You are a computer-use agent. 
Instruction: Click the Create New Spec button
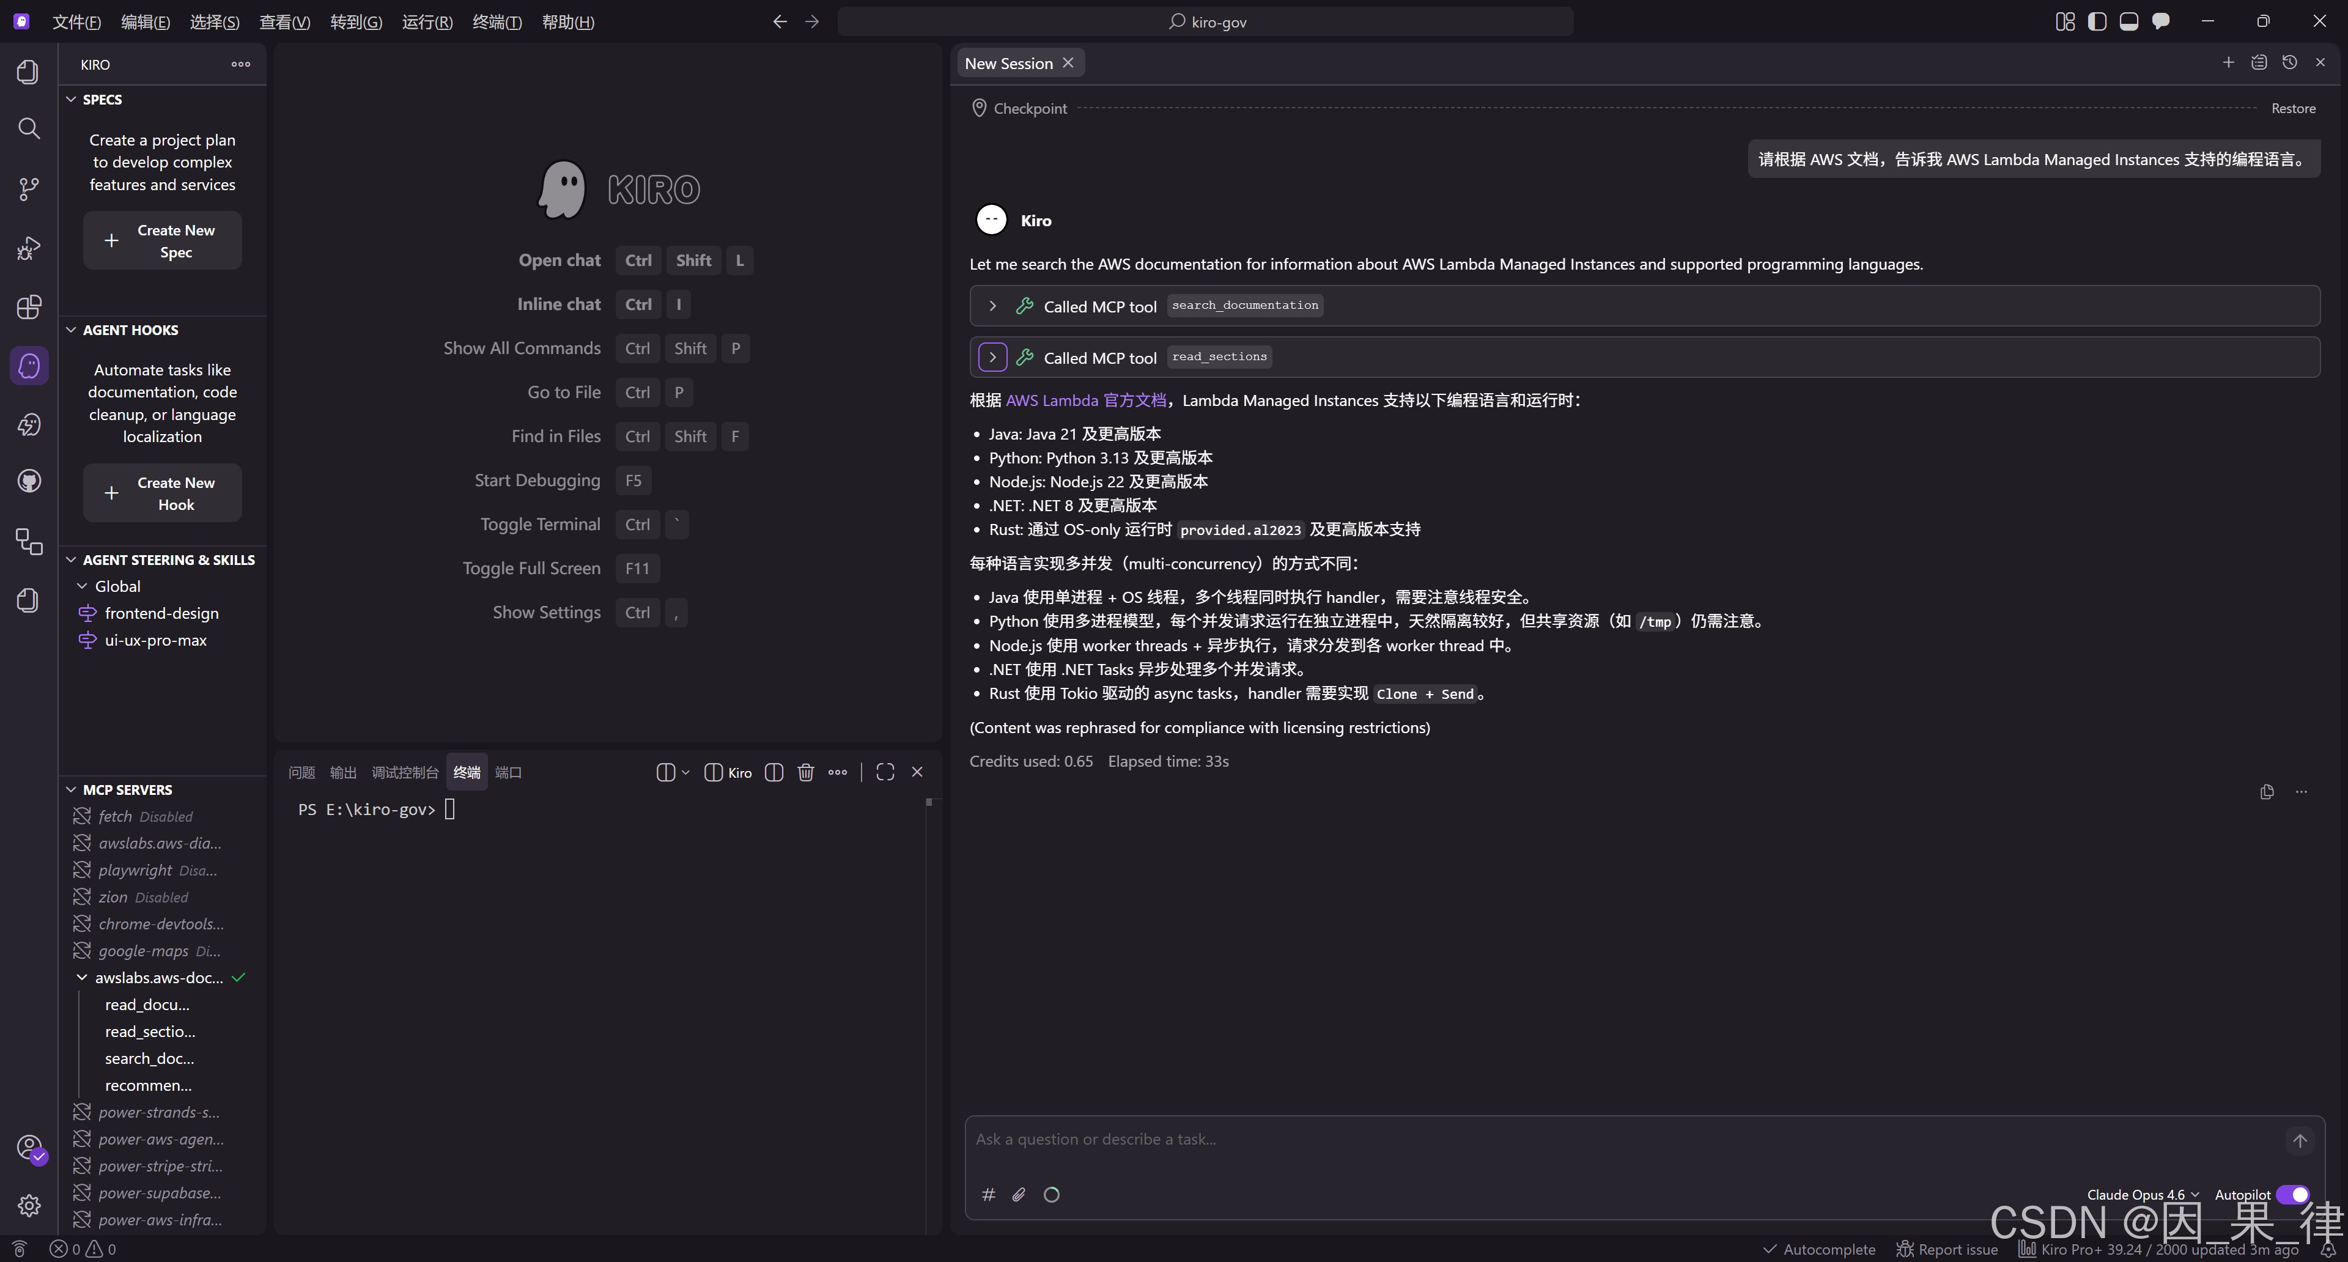point(162,240)
